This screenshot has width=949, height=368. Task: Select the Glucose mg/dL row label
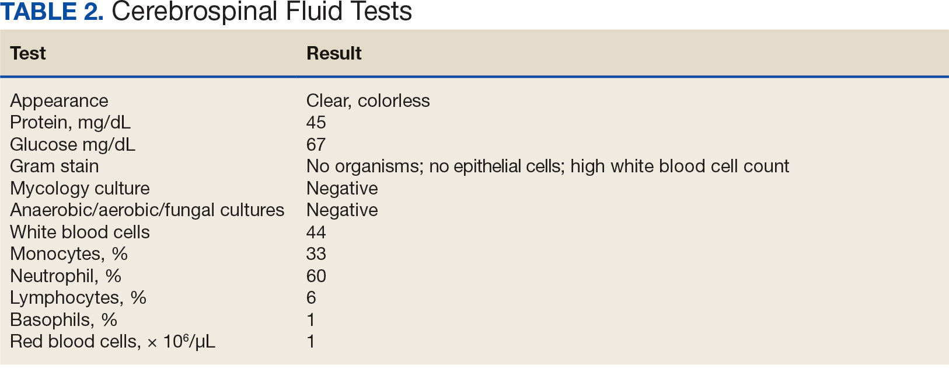tap(72, 145)
